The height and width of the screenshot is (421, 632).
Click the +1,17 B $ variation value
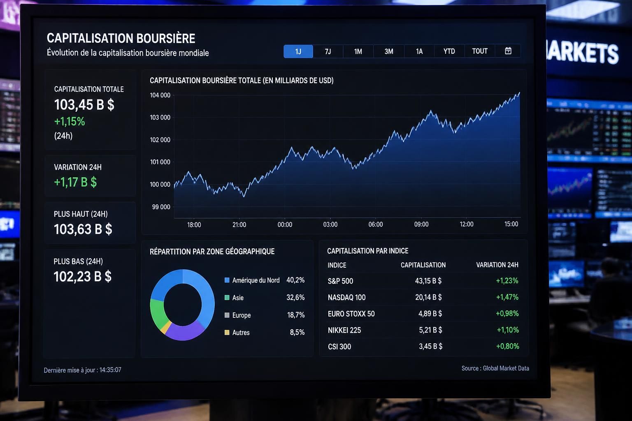[75, 182]
